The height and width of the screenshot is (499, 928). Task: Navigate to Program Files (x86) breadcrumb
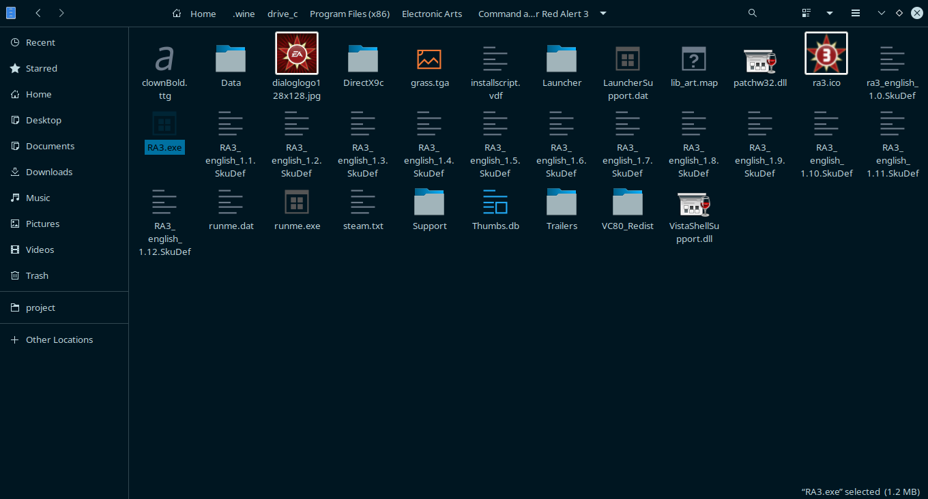[x=349, y=14]
